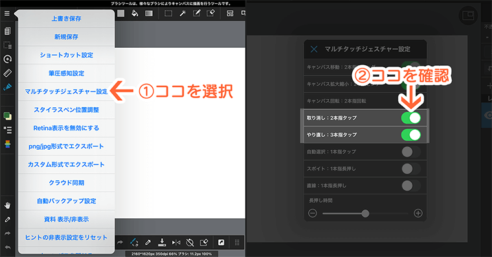Open ショートカット設定 menu entry
492x257 pixels.
click(x=66, y=55)
